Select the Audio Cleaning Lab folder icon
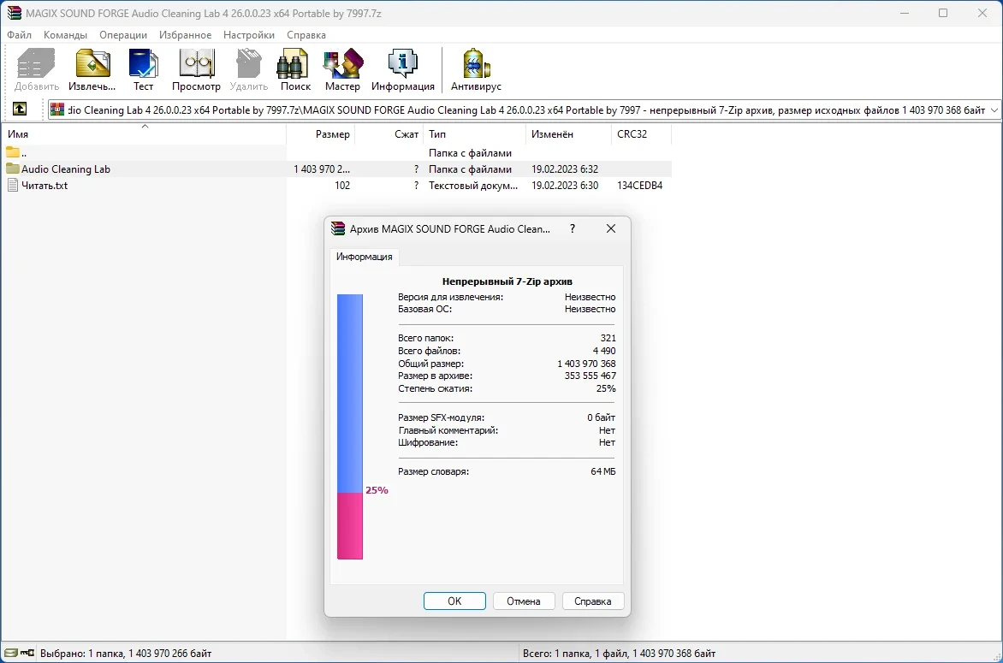 (13, 169)
